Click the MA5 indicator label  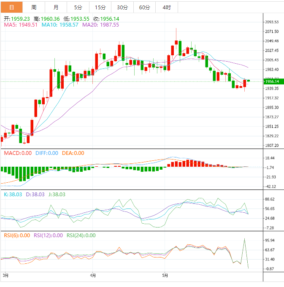21,25
